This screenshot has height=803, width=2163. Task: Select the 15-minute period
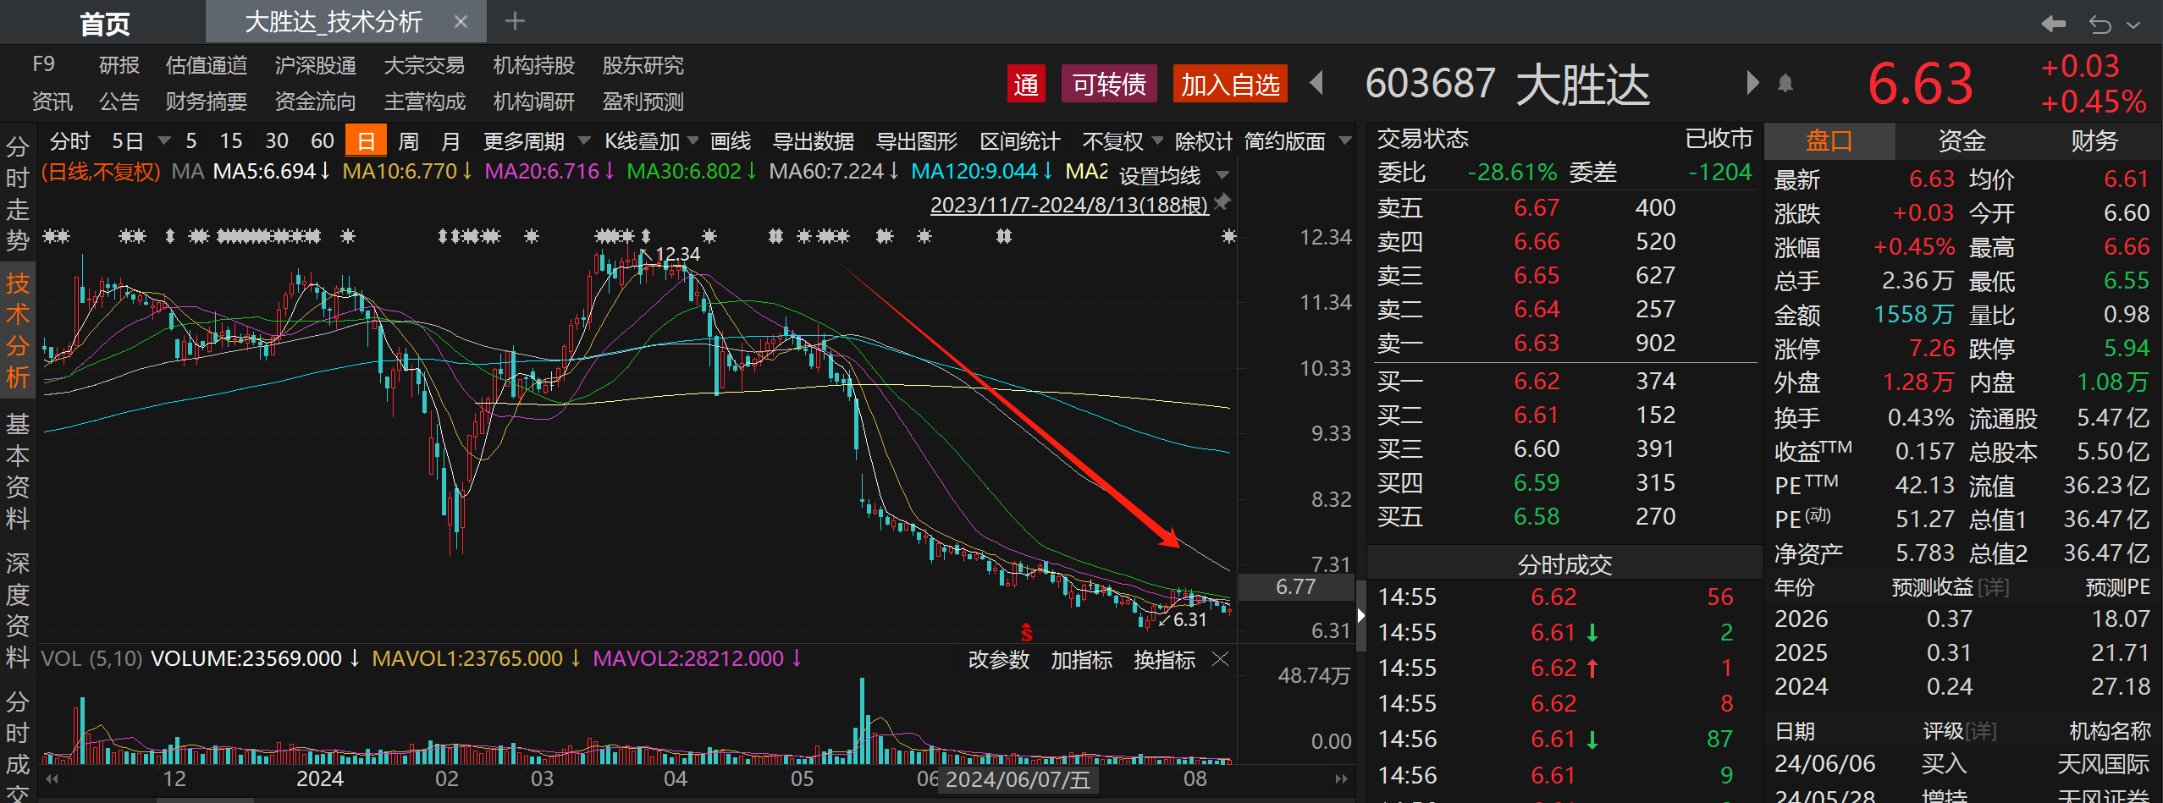231,141
